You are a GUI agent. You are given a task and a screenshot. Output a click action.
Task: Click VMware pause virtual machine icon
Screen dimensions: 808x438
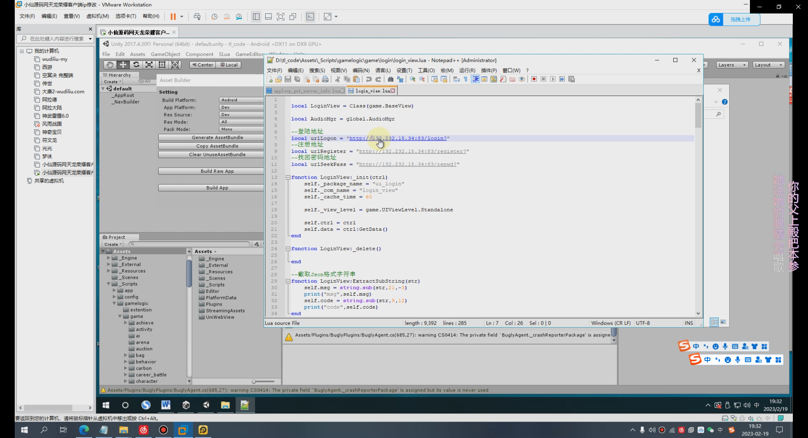click(173, 16)
